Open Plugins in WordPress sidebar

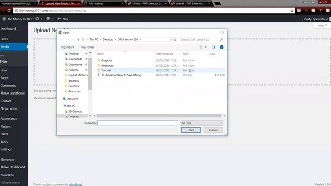pyautogui.click(x=6, y=127)
